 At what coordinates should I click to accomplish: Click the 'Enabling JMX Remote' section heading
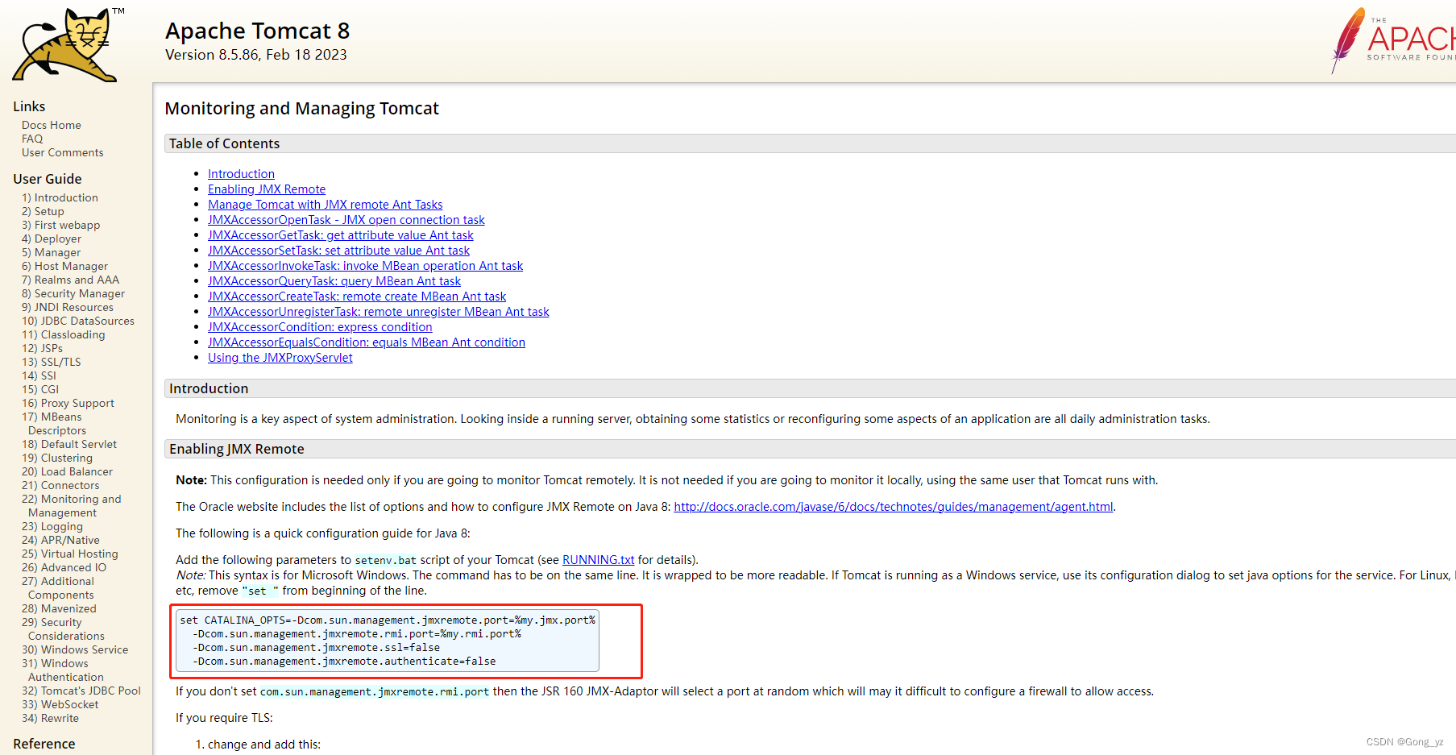[x=237, y=449]
